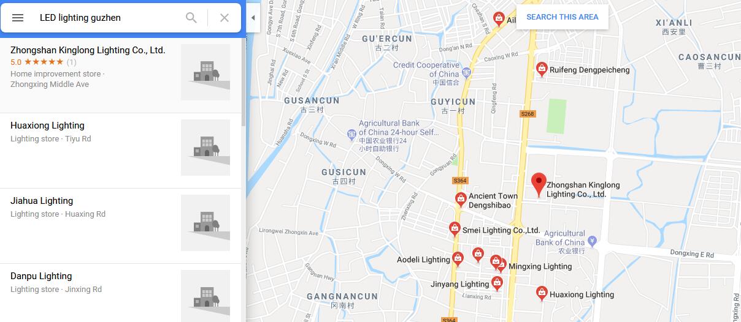Click the 'Ruifeng Dengpeicheng' map label
The width and height of the screenshot is (741, 322).
589,70
